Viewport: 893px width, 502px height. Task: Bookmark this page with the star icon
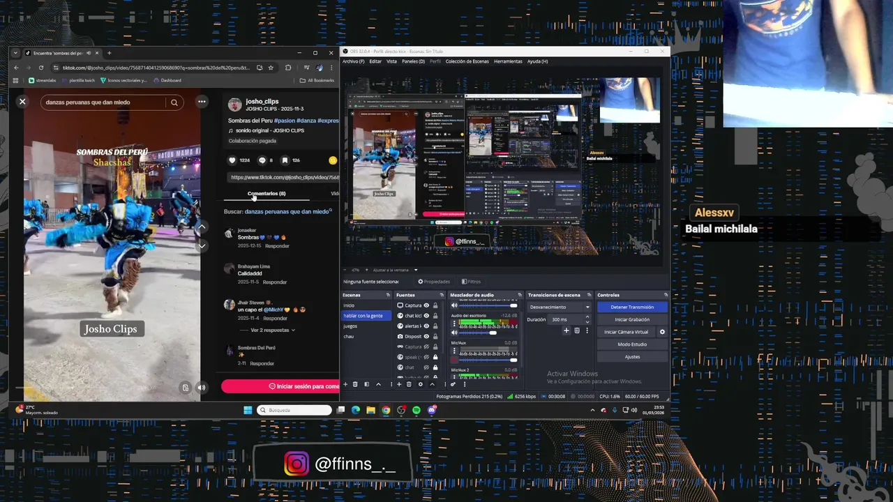(x=271, y=68)
